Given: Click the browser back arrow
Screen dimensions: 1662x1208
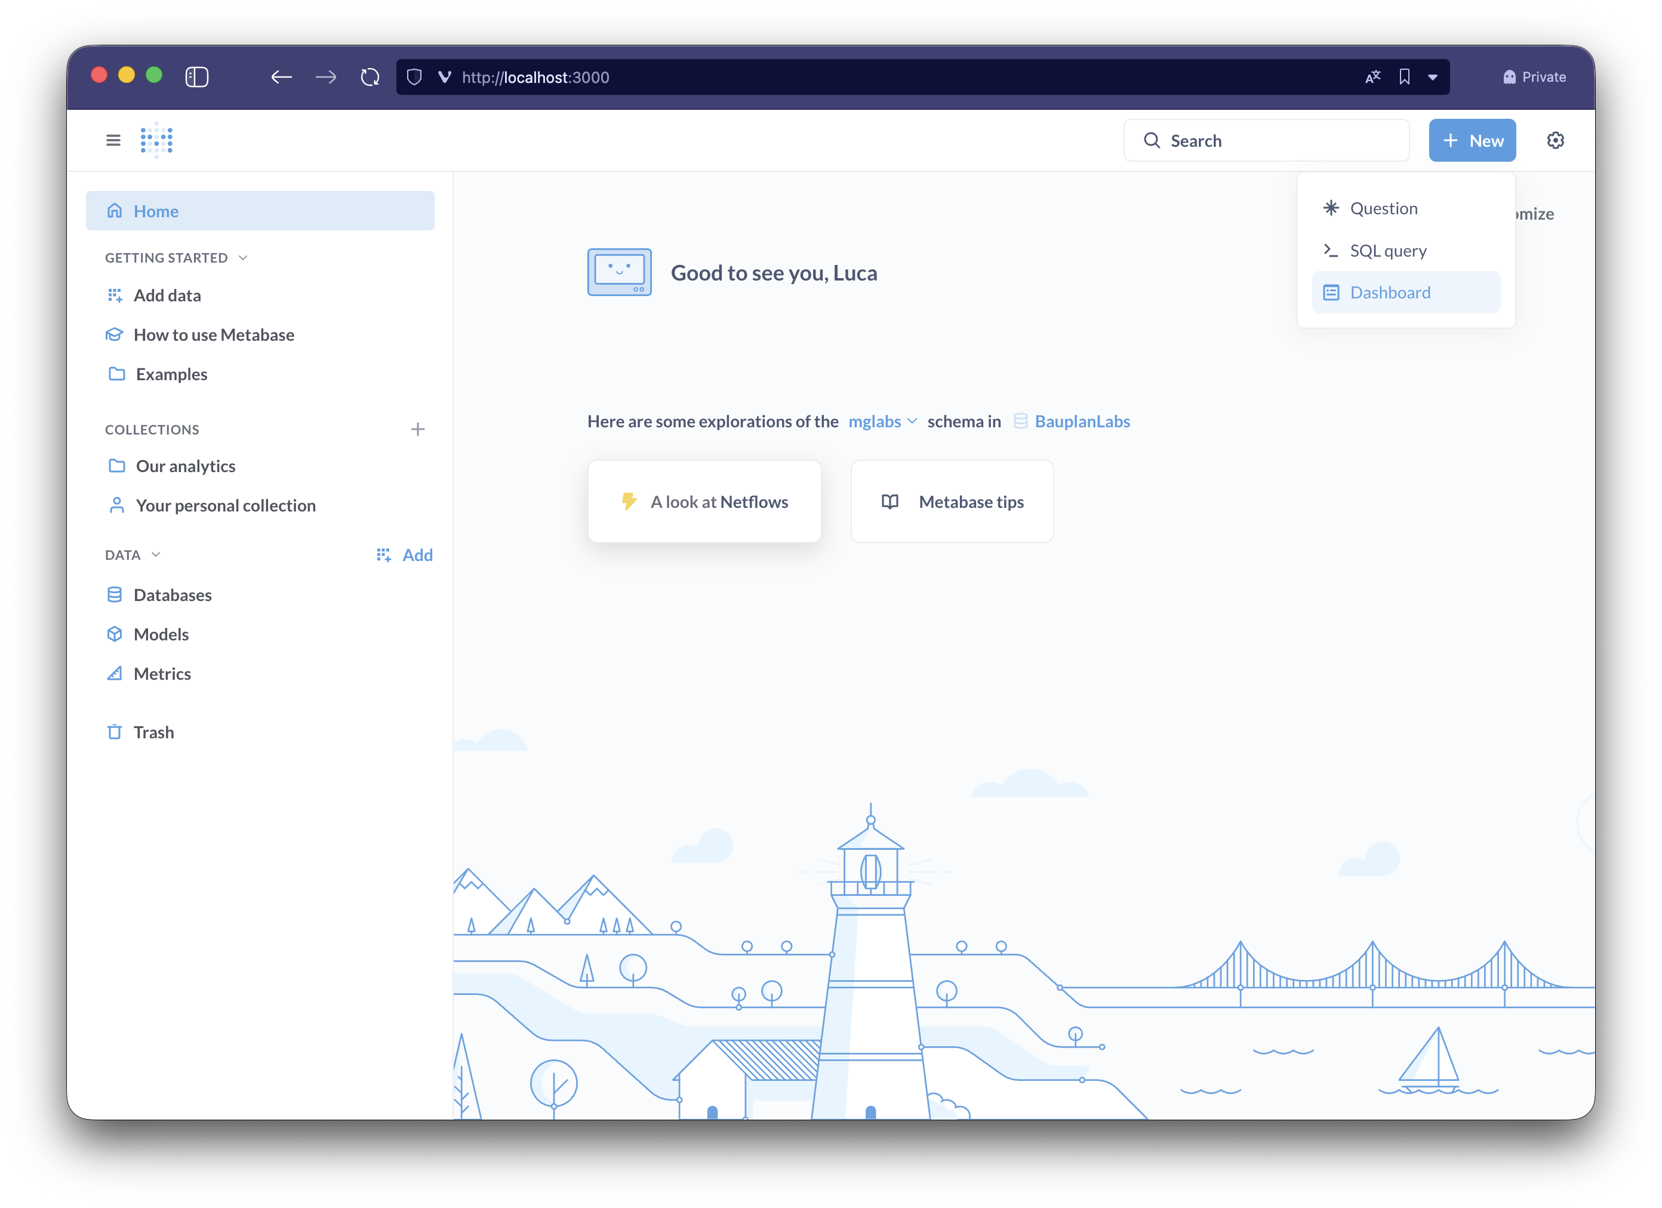Looking at the screenshot, I should [281, 77].
